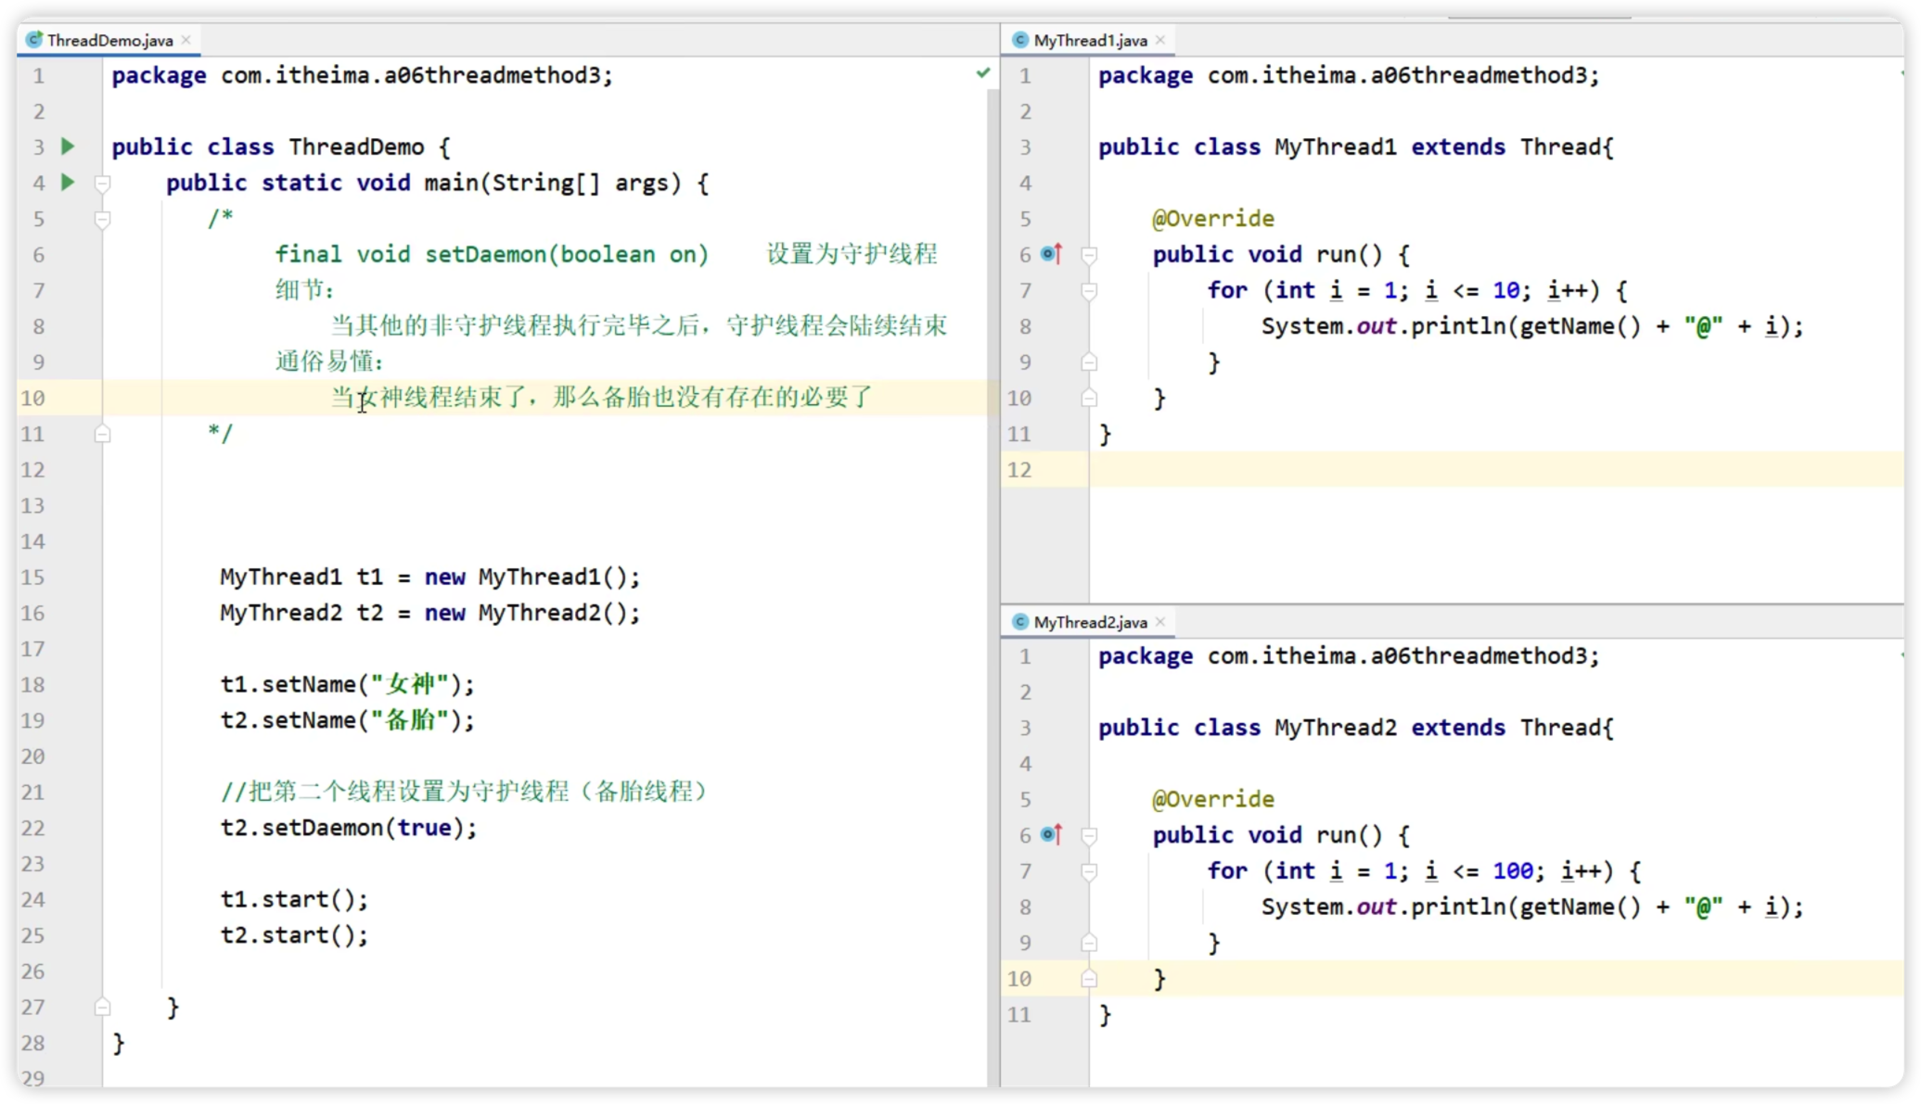Viewport: 1921px width, 1104px height.
Task: Click 'MyThread2 t2 = new MyThread2();' line
Action: 430,613
